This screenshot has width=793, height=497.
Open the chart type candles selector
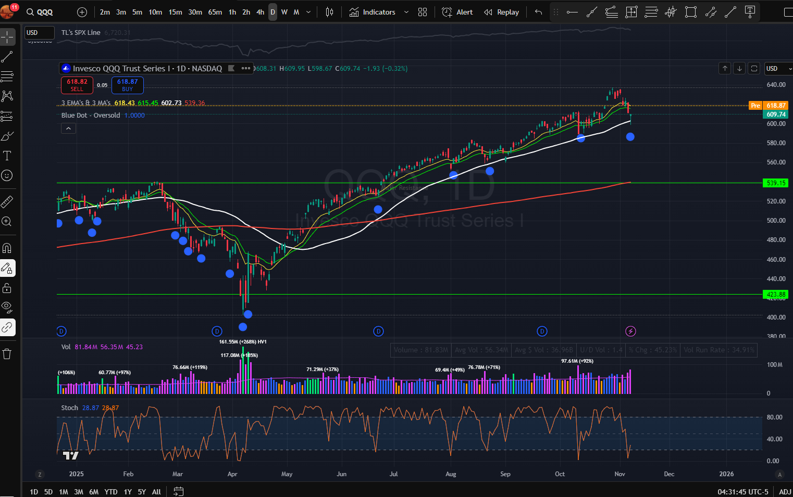(x=329, y=12)
